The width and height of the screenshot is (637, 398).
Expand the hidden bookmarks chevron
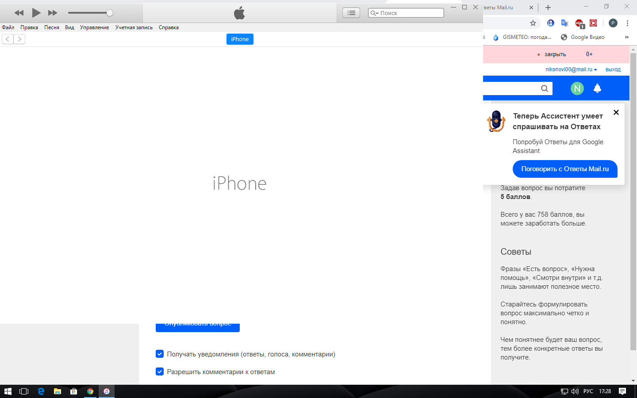[x=626, y=37]
